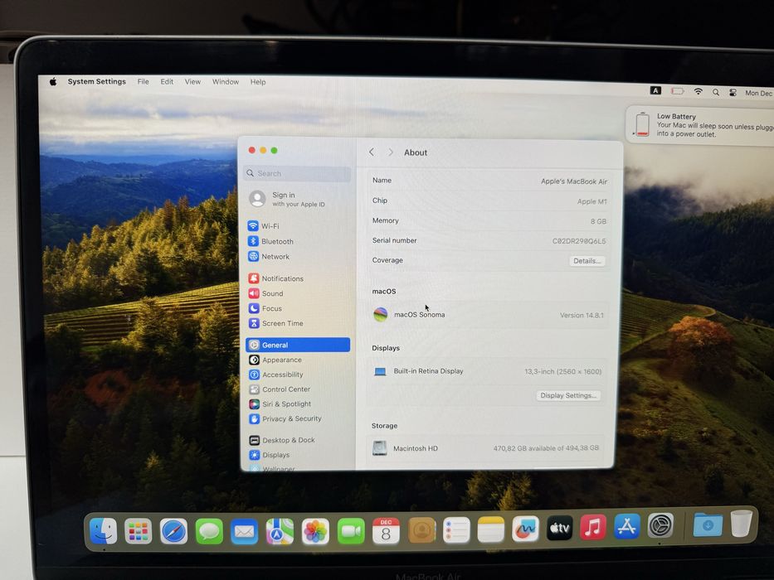
Task: Open Notes app in Dock
Action: tap(491, 529)
